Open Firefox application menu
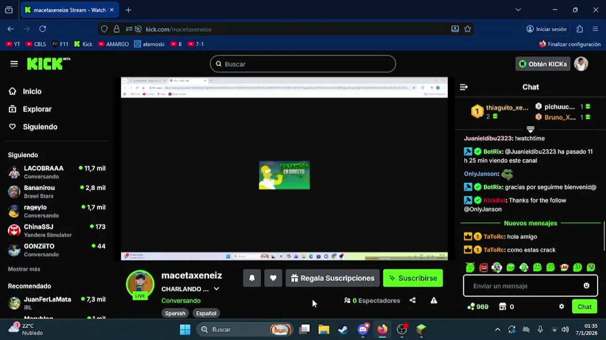Image resolution: width=606 pixels, height=340 pixels. click(595, 29)
